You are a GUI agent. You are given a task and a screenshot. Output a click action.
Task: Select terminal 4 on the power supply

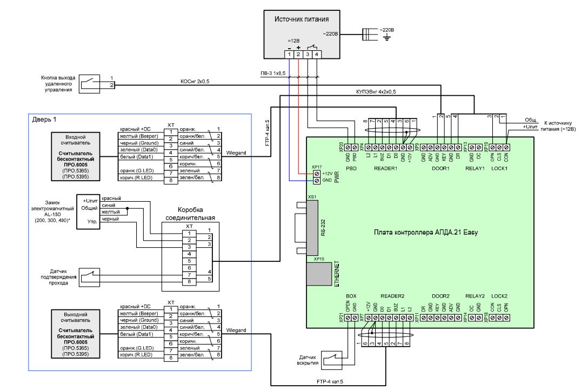click(x=316, y=54)
